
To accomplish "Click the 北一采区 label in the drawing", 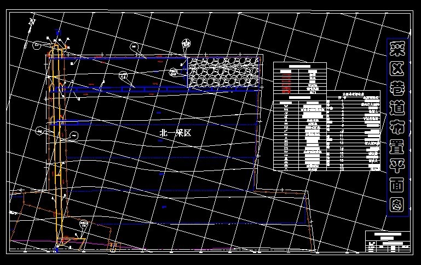I will 175,133.
